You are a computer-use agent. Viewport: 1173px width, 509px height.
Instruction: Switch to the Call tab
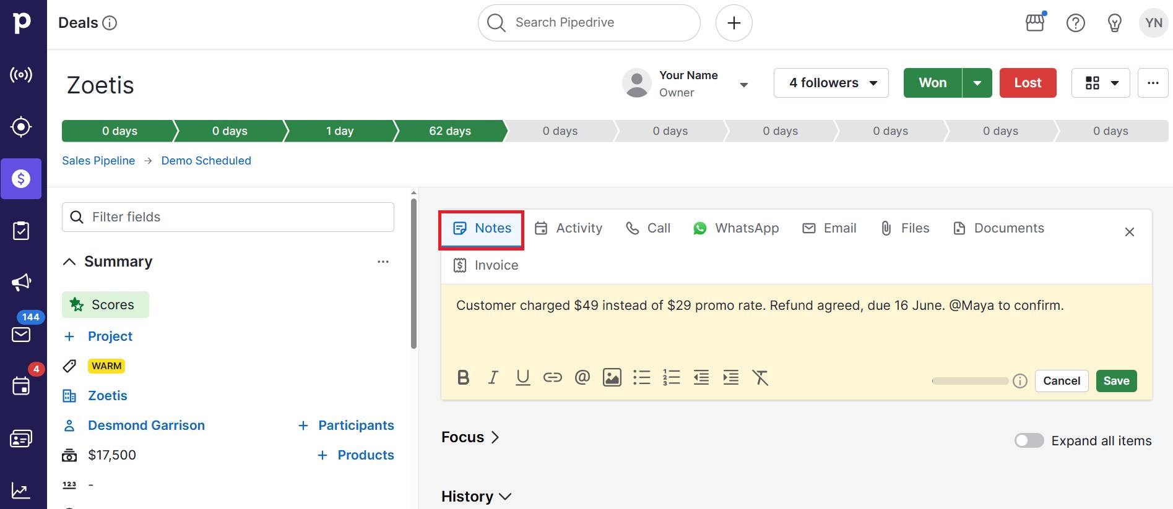click(648, 228)
